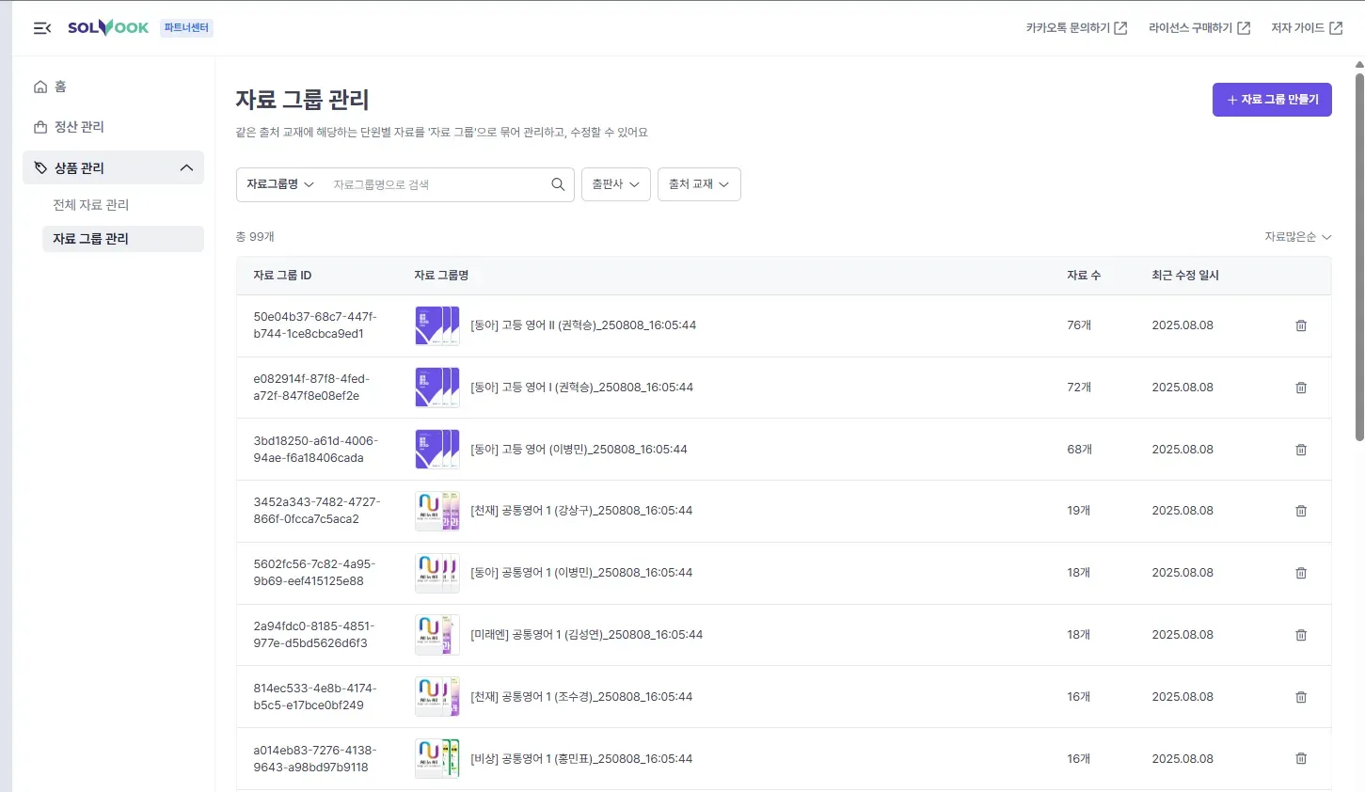
Task: Click the 자료 그룹 ID column header
Action: click(282, 276)
